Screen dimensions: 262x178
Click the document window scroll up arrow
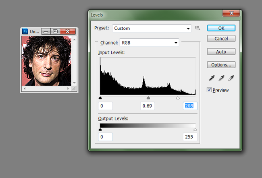tap(74, 39)
